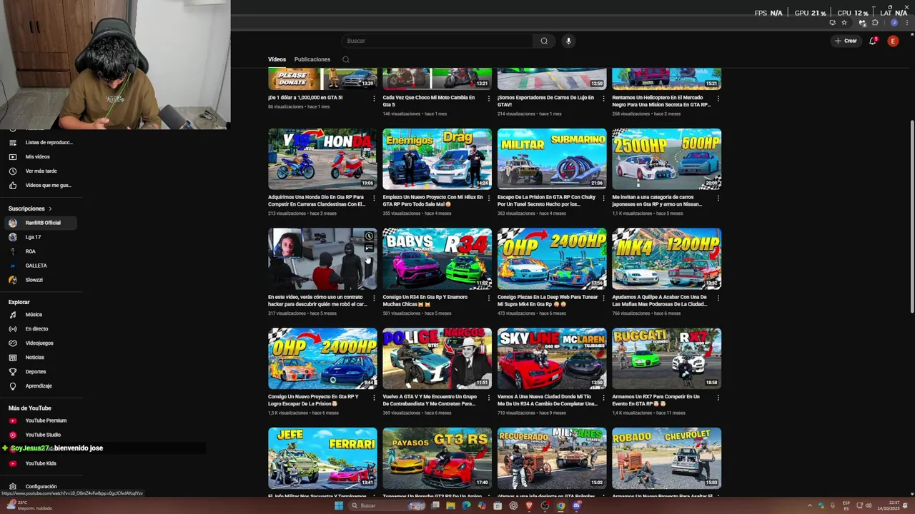Click the Música icon in Explorar
Screen dimensions: 915x514
(12, 314)
